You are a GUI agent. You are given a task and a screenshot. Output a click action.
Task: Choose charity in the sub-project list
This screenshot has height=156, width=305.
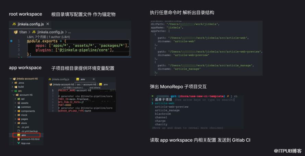[161, 124]
